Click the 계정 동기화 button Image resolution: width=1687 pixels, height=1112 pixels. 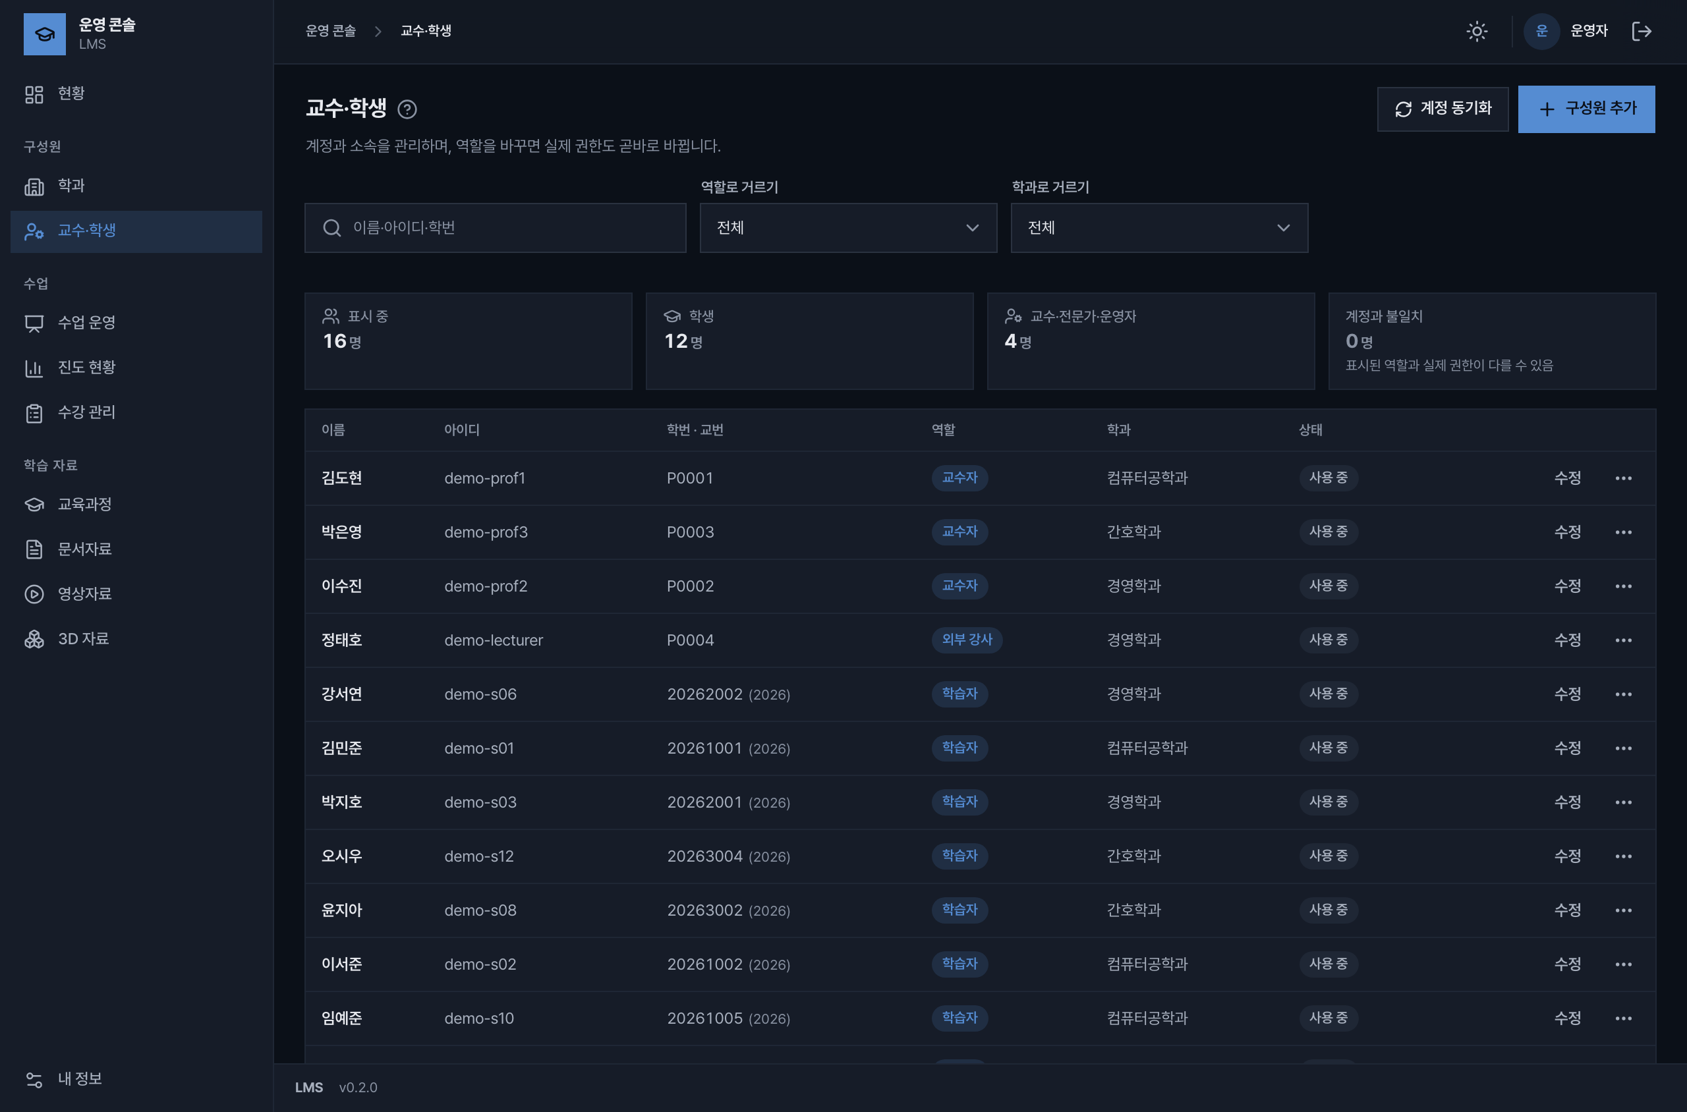coord(1443,109)
